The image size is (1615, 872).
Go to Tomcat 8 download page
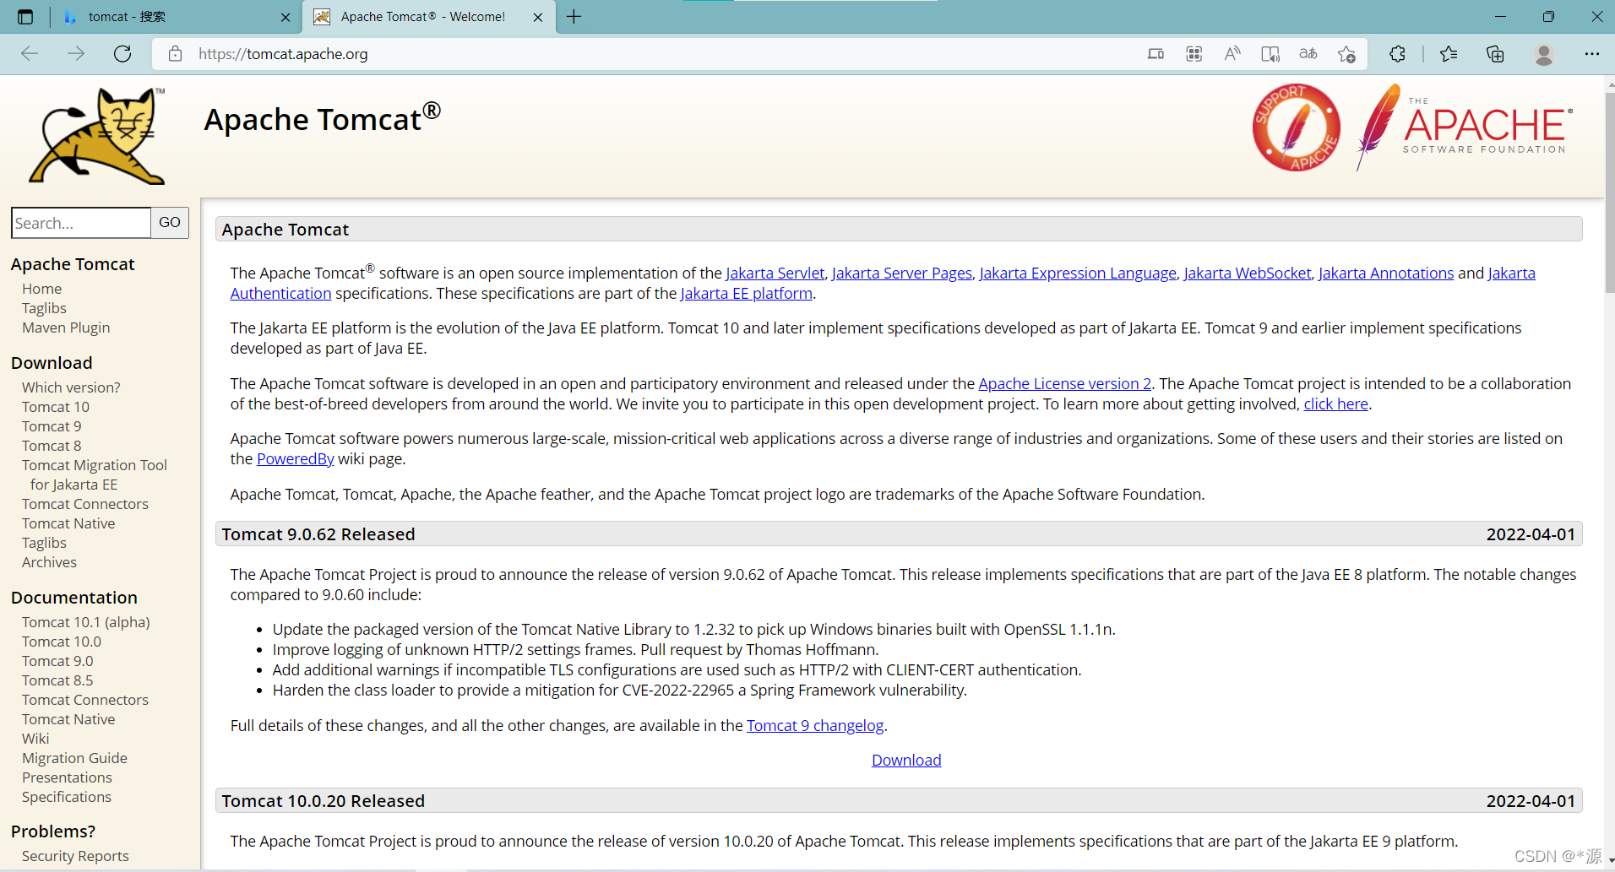52,446
